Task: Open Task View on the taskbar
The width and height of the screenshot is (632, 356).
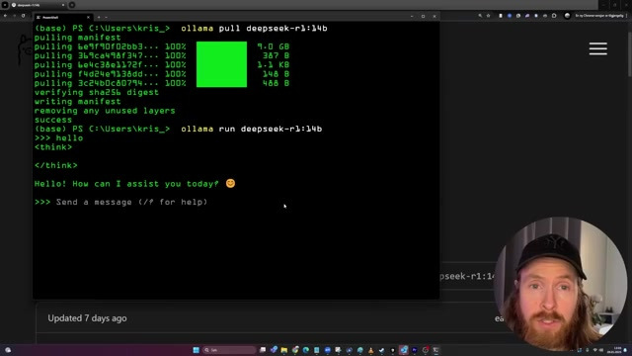Action: (x=263, y=350)
